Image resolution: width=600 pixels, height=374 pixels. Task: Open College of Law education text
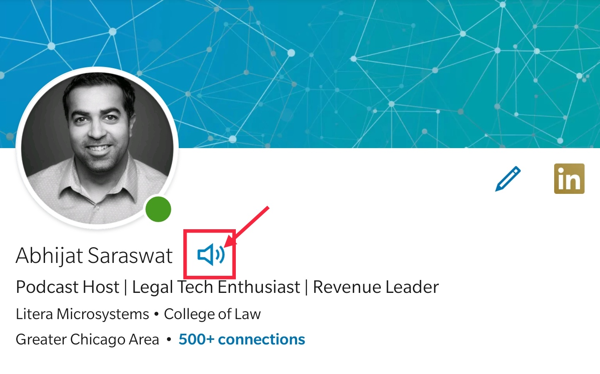[212, 314]
